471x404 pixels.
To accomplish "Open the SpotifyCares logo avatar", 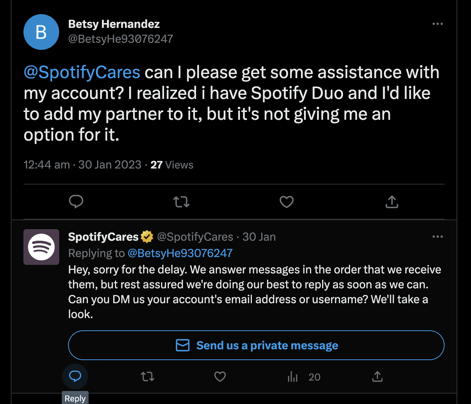I will coord(41,247).
